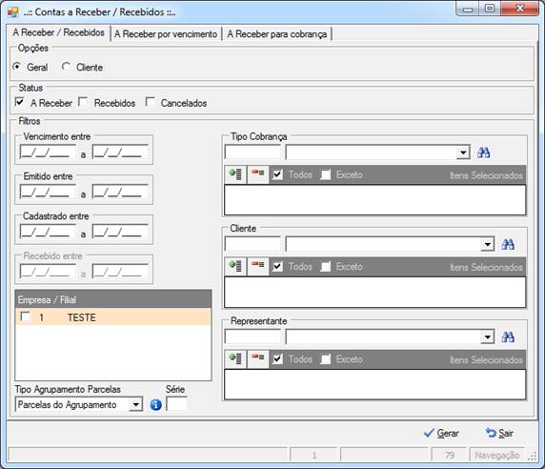Click Itens Selecionados in Representante
Image resolution: width=545 pixels, height=469 pixels.
486,359
